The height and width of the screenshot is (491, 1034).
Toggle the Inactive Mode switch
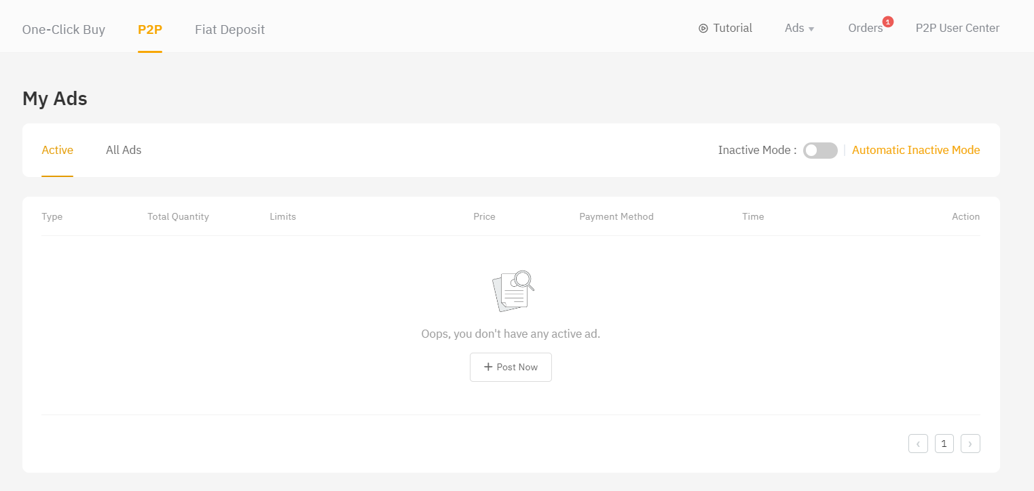(x=819, y=151)
